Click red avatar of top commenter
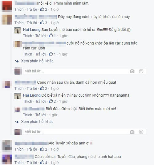 pyautogui.click(x=7, y=6)
